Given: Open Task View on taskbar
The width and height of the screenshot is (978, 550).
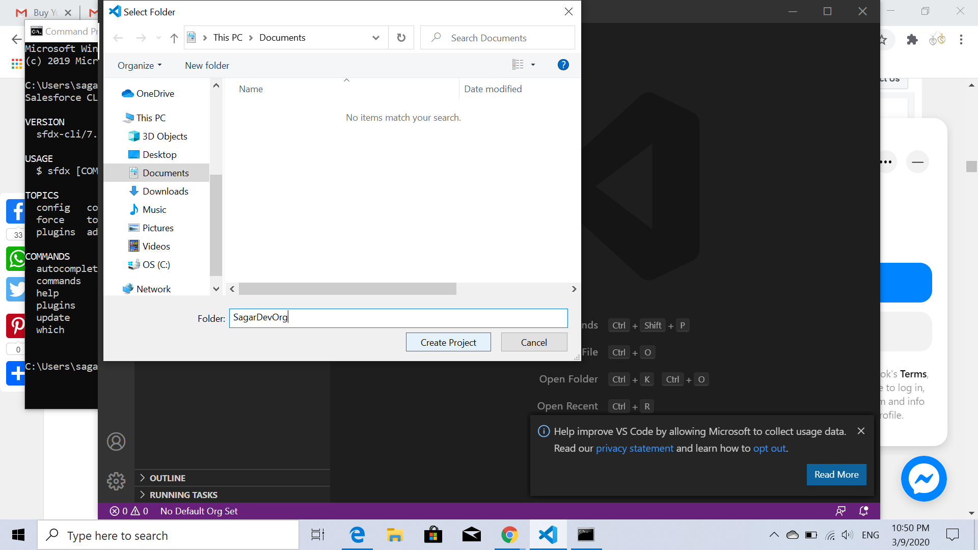Looking at the screenshot, I should click(x=318, y=535).
